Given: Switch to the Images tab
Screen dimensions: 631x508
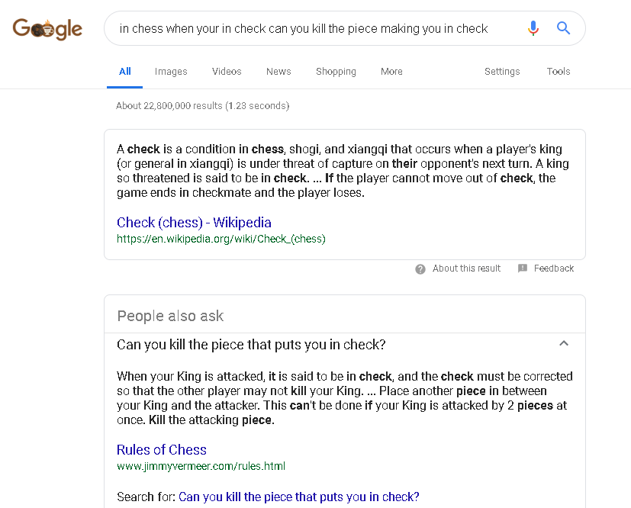Looking at the screenshot, I should point(171,72).
